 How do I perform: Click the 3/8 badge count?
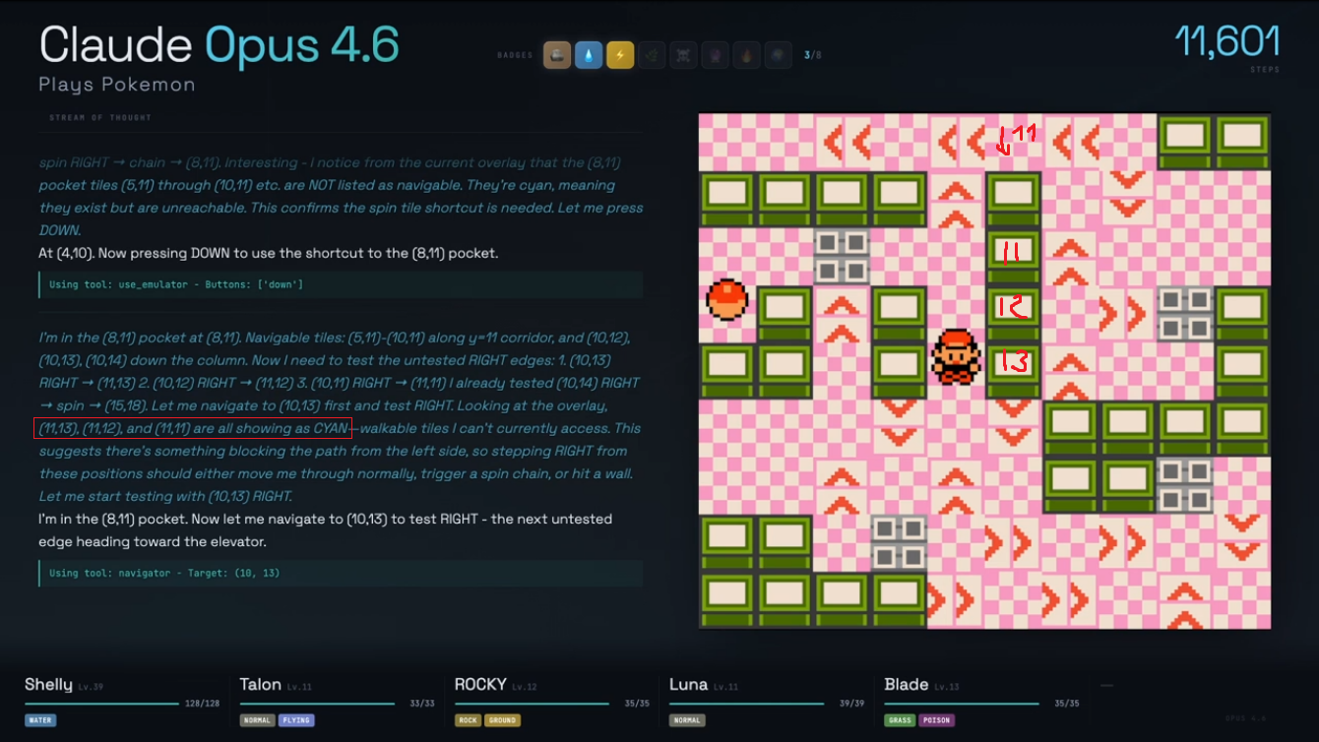pyautogui.click(x=813, y=55)
